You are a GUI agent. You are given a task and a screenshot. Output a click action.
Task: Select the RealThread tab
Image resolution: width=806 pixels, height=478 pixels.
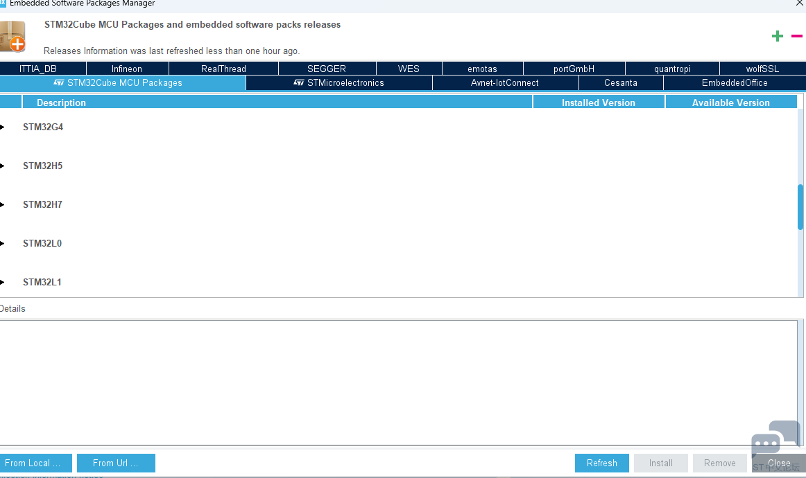click(x=223, y=69)
